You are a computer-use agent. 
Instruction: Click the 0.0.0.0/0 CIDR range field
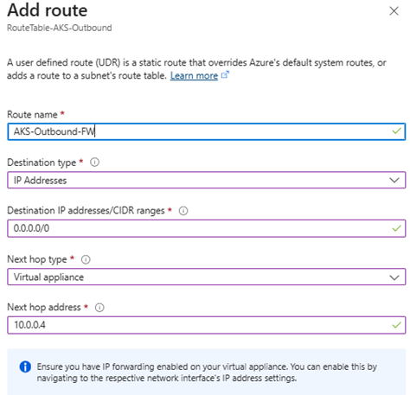tap(206, 228)
